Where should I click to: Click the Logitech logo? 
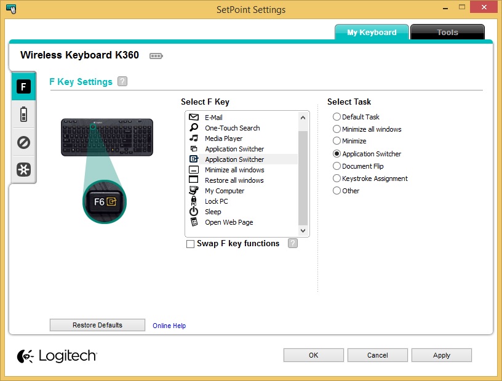coord(57,356)
